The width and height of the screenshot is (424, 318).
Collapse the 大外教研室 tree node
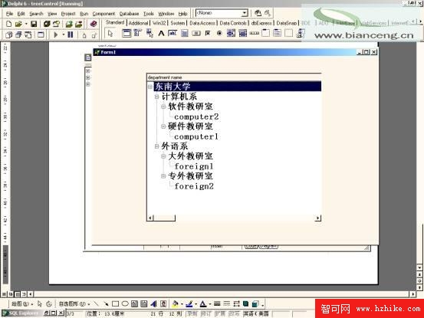point(163,156)
